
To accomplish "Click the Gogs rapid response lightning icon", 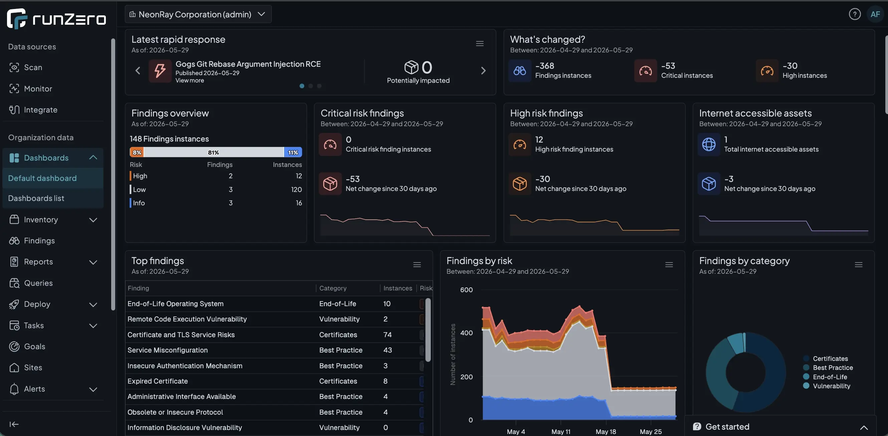I will [x=160, y=71].
